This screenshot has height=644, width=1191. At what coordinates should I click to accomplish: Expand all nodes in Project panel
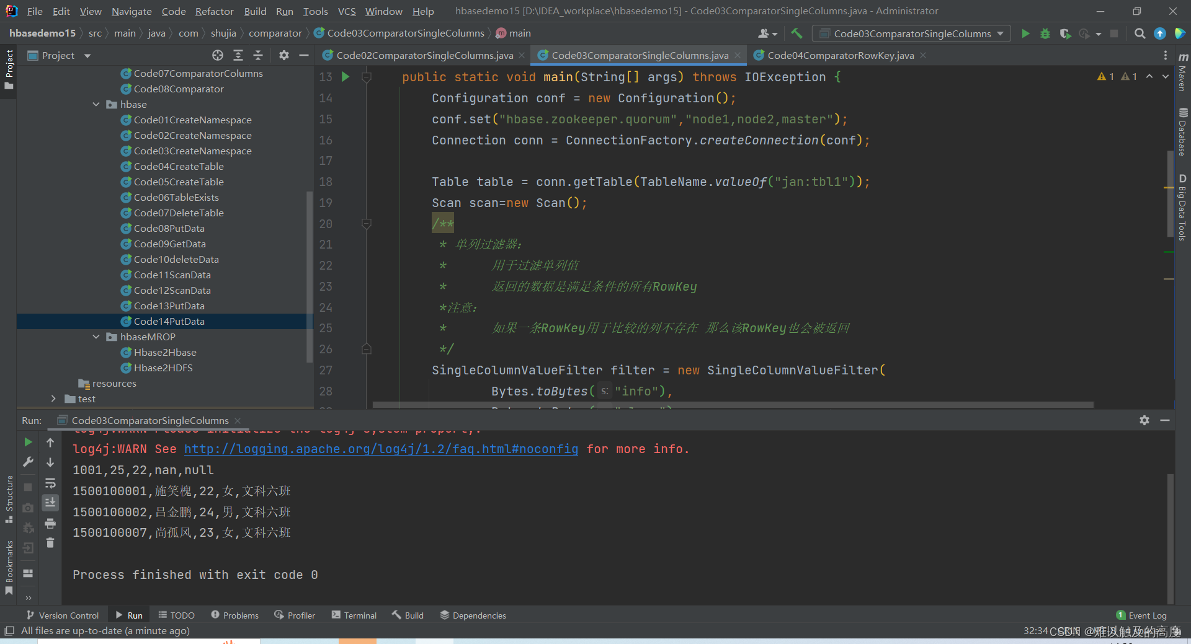pyautogui.click(x=238, y=56)
